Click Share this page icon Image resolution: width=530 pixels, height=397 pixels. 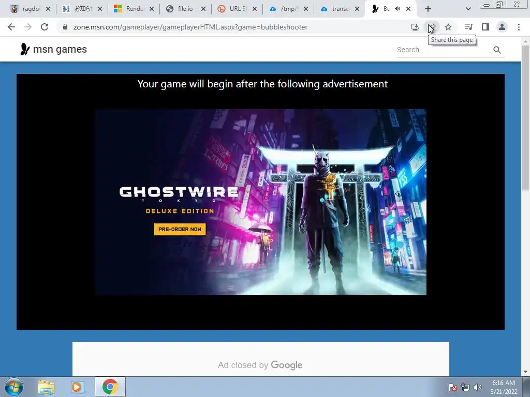[x=432, y=27]
